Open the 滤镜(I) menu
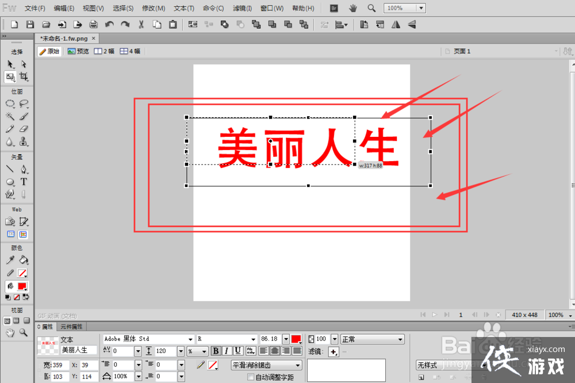Image resolution: width=575 pixels, height=383 pixels. [x=242, y=9]
